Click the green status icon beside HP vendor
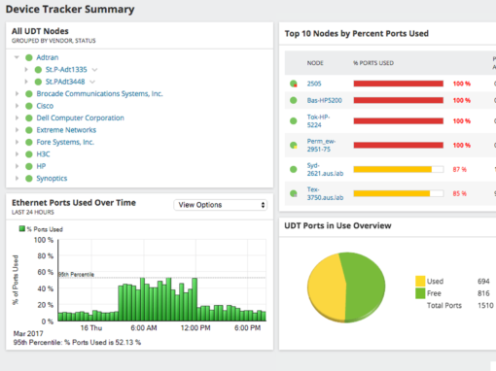 click(x=29, y=166)
